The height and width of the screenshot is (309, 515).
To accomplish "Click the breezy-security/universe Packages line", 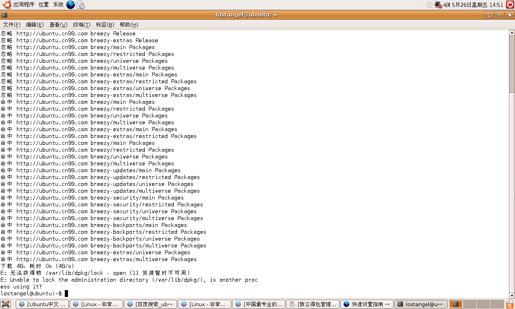I will (99, 211).
